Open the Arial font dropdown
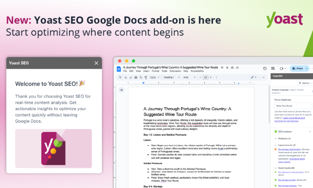Screen dimensions: 313x188 tap(189, 77)
